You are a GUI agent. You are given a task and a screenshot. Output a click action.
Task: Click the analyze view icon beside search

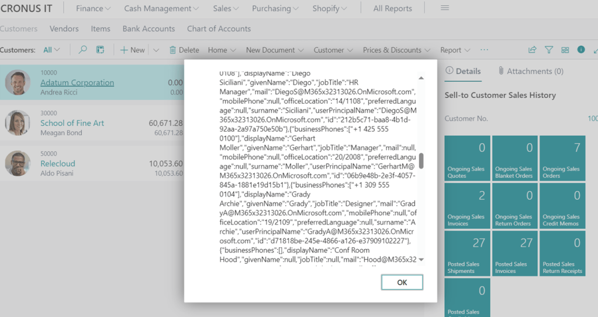click(x=101, y=50)
